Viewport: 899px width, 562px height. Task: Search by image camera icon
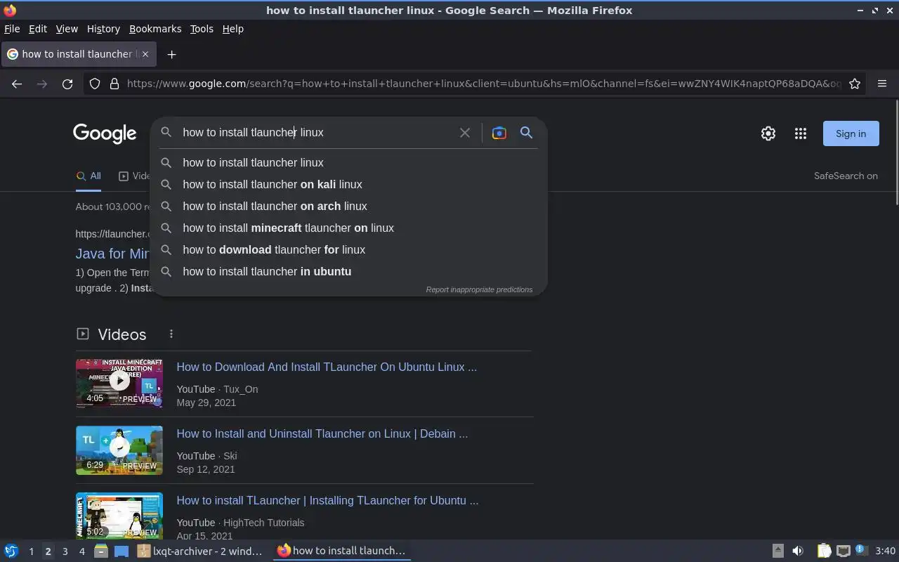click(x=499, y=133)
